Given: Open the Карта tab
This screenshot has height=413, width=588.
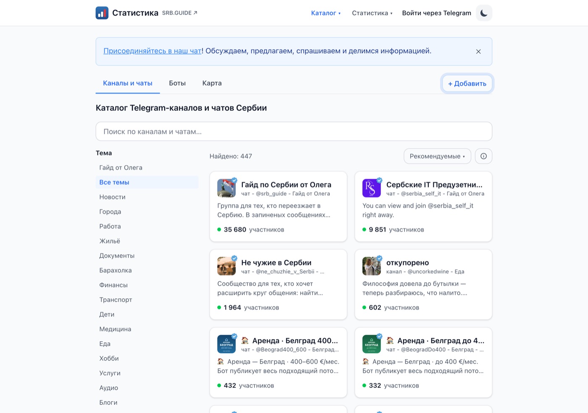Looking at the screenshot, I should click(212, 83).
